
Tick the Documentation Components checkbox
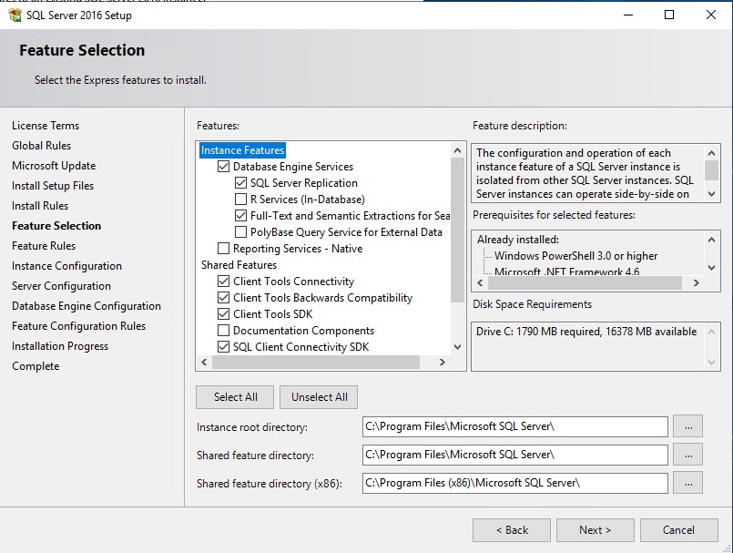click(223, 331)
